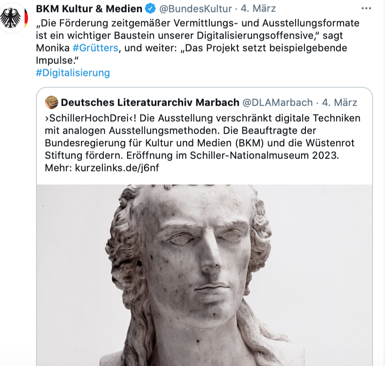This screenshot has width=385, height=366.
Task: Follow the kurzelinks.de/j6nf link
Action: tap(117, 168)
